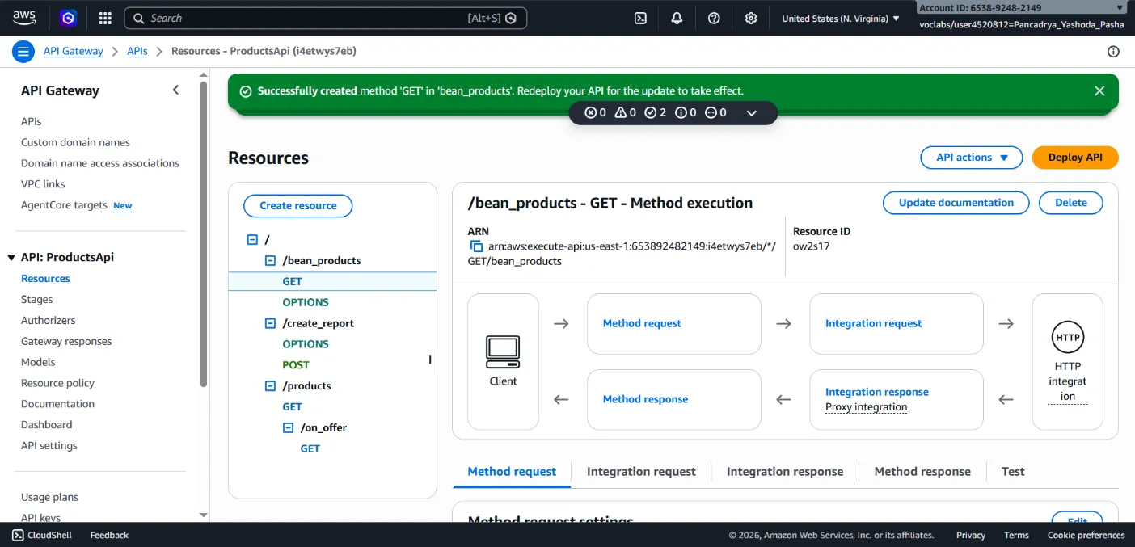
Task: Focus the AWS search field
Action: click(325, 18)
